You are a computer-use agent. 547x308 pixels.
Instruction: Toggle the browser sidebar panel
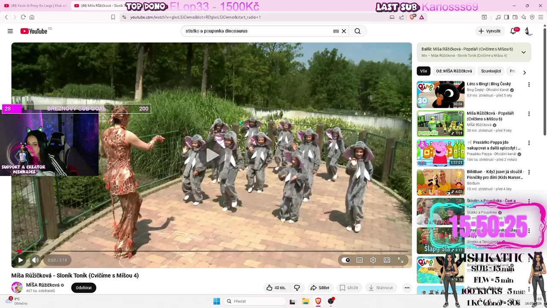pyautogui.click(x=506, y=17)
